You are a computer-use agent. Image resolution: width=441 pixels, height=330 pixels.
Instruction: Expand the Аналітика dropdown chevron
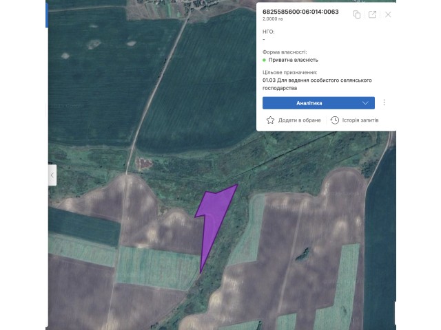tap(365, 103)
